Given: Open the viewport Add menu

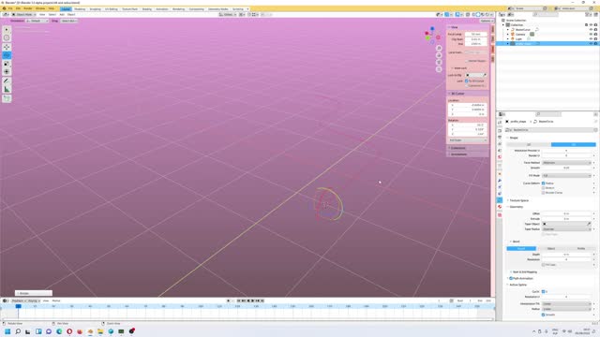Looking at the screenshot, I should 62,15.
